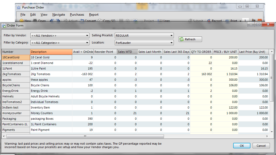This screenshot has width=276, height=155.
Task: Select the QTY TO ORDER cell for EnergyDrink
Action: (201, 91)
